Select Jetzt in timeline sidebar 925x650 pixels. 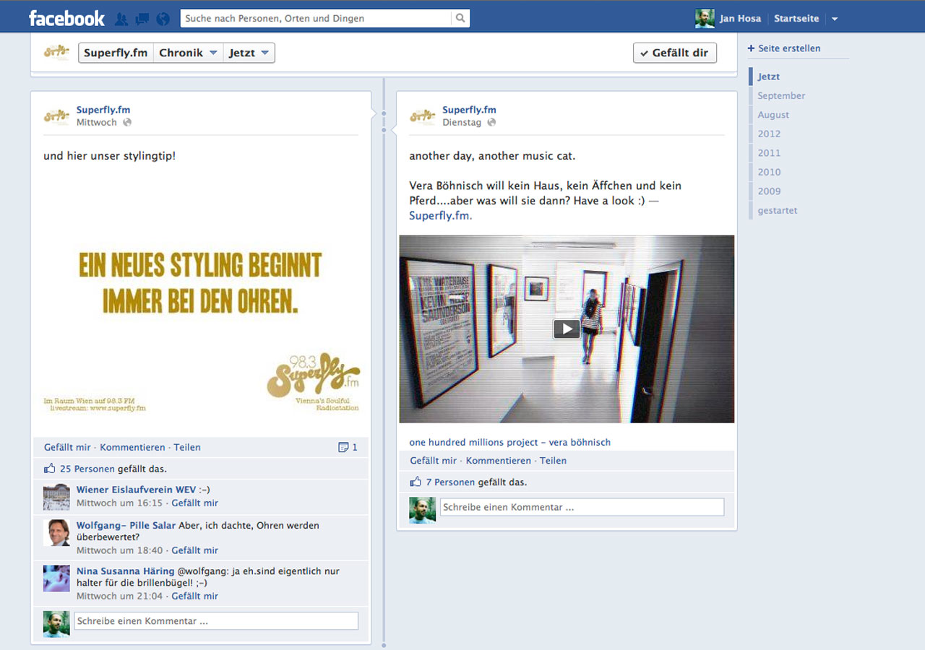(769, 77)
